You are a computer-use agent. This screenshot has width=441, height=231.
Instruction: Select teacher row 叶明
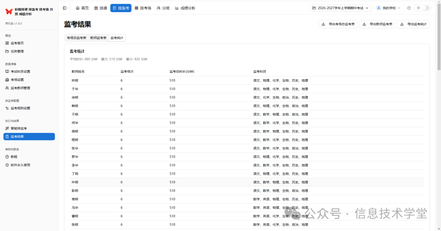point(247,182)
